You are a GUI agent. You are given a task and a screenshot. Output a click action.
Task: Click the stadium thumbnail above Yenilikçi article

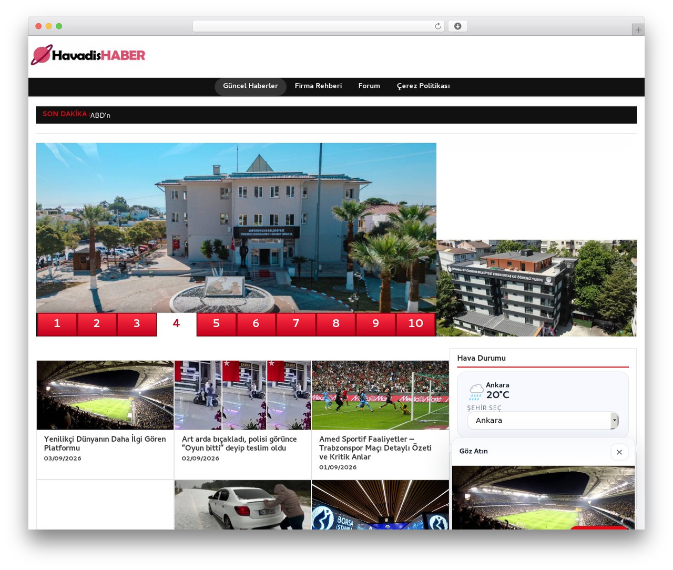[105, 395]
